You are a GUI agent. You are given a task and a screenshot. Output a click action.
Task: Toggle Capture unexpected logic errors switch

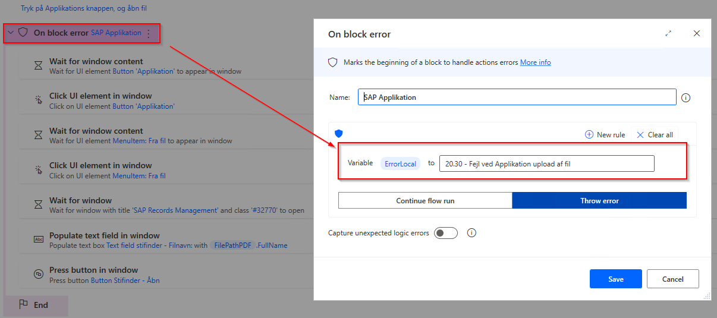[x=446, y=233]
